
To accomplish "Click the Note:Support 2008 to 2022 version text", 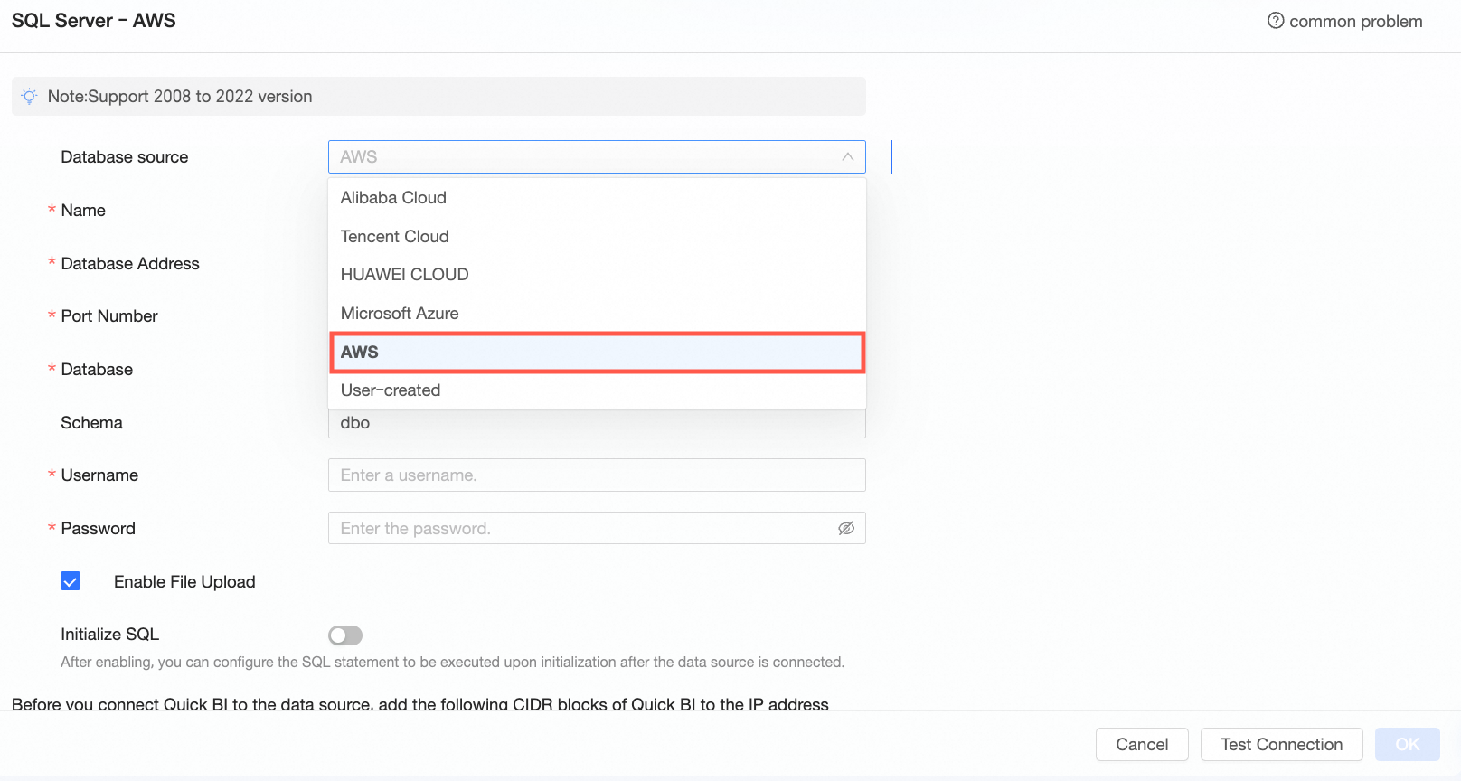I will 180,97.
